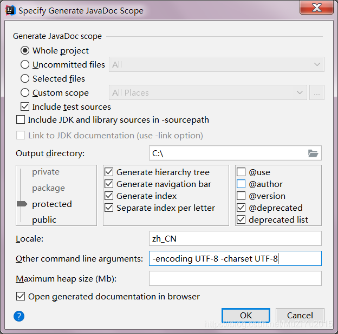Uncheck Generate navigation bar
Viewport: 338px width, 334px height.
pyautogui.click(x=109, y=184)
